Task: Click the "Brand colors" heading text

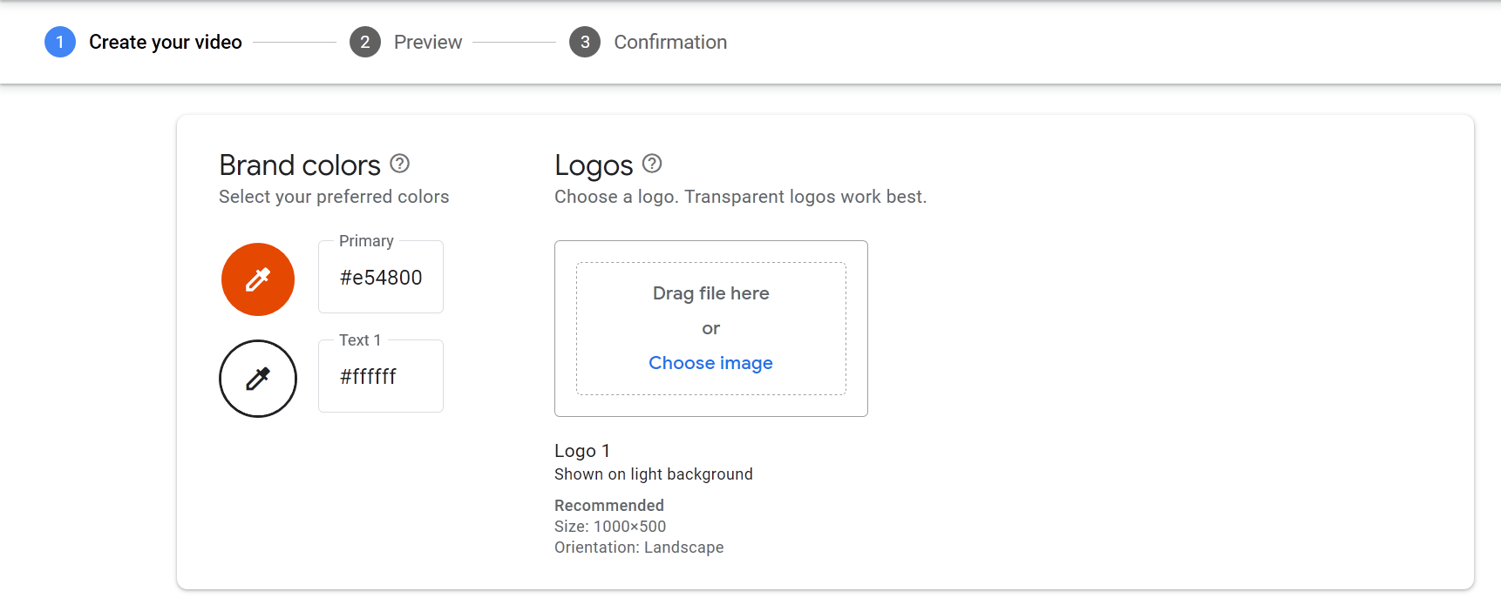Action: [x=300, y=165]
